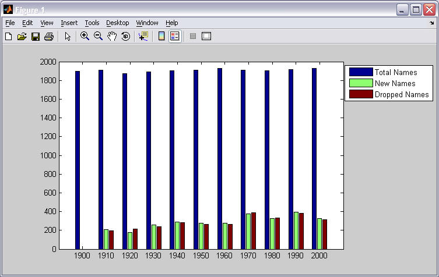Click the Dropped Names dark red legend swatch
Image resolution: width=439 pixels, height=277 pixels.
click(360, 94)
